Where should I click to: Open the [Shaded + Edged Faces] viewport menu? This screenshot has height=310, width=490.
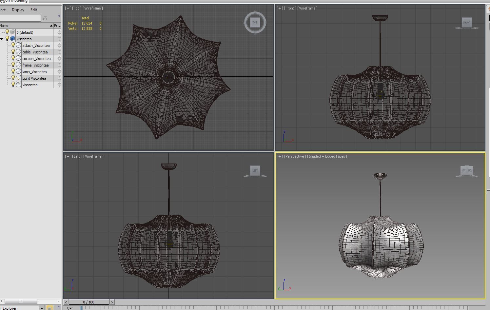(x=327, y=156)
